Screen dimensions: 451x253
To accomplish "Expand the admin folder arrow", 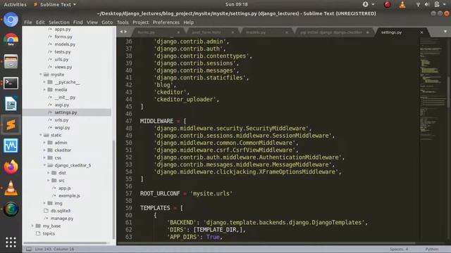I will [x=44, y=143].
